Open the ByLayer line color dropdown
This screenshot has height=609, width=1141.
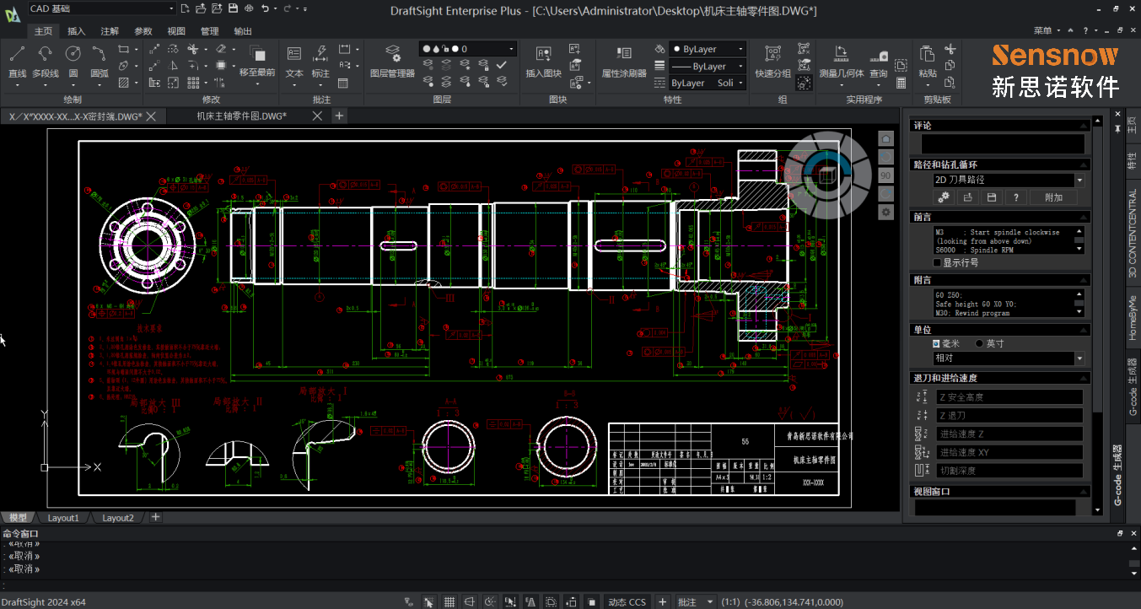pyautogui.click(x=708, y=49)
